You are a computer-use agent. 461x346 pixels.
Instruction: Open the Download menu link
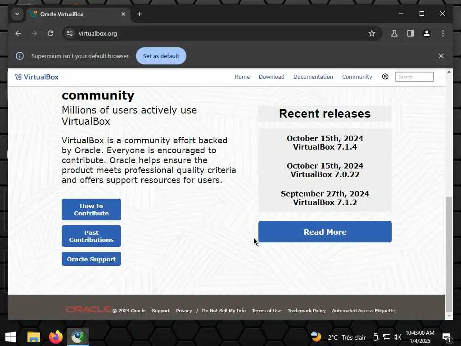pos(271,77)
